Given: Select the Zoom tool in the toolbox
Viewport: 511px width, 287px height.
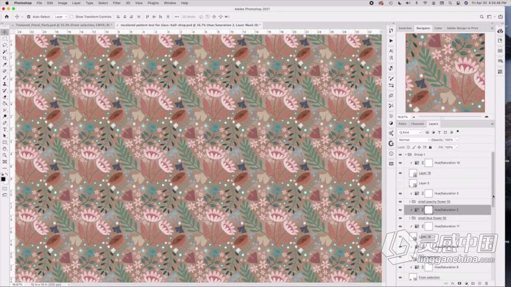Looking at the screenshot, I should [4, 155].
